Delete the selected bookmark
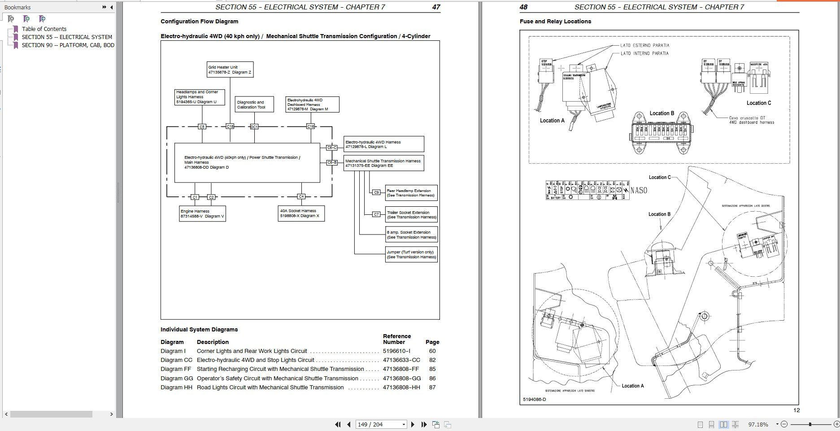This screenshot has height=431, width=840. tap(11, 19)
